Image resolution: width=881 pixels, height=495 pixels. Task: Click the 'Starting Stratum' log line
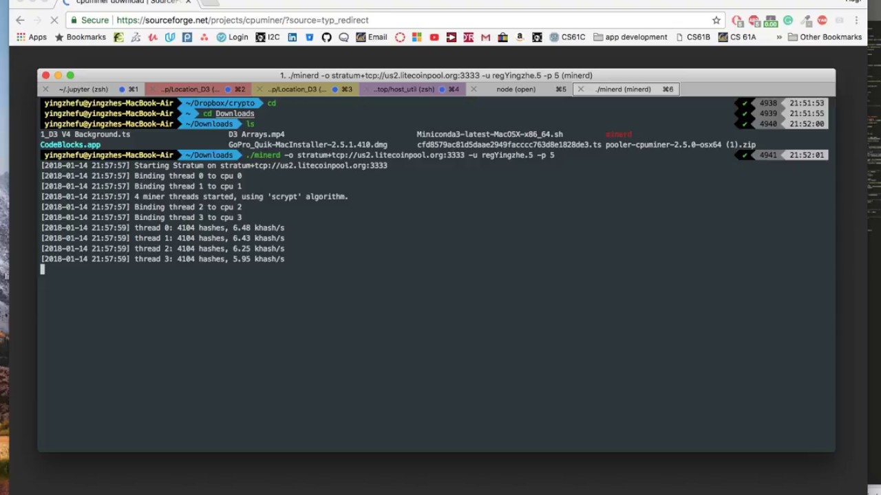pyautogui.click(x=214, y=166)
